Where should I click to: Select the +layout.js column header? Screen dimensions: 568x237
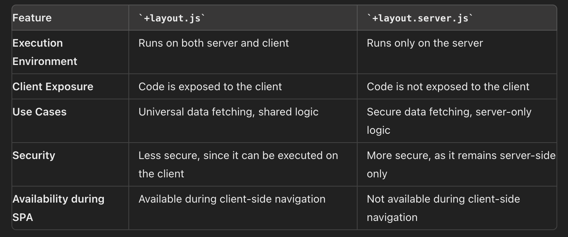tap(170, 18)
